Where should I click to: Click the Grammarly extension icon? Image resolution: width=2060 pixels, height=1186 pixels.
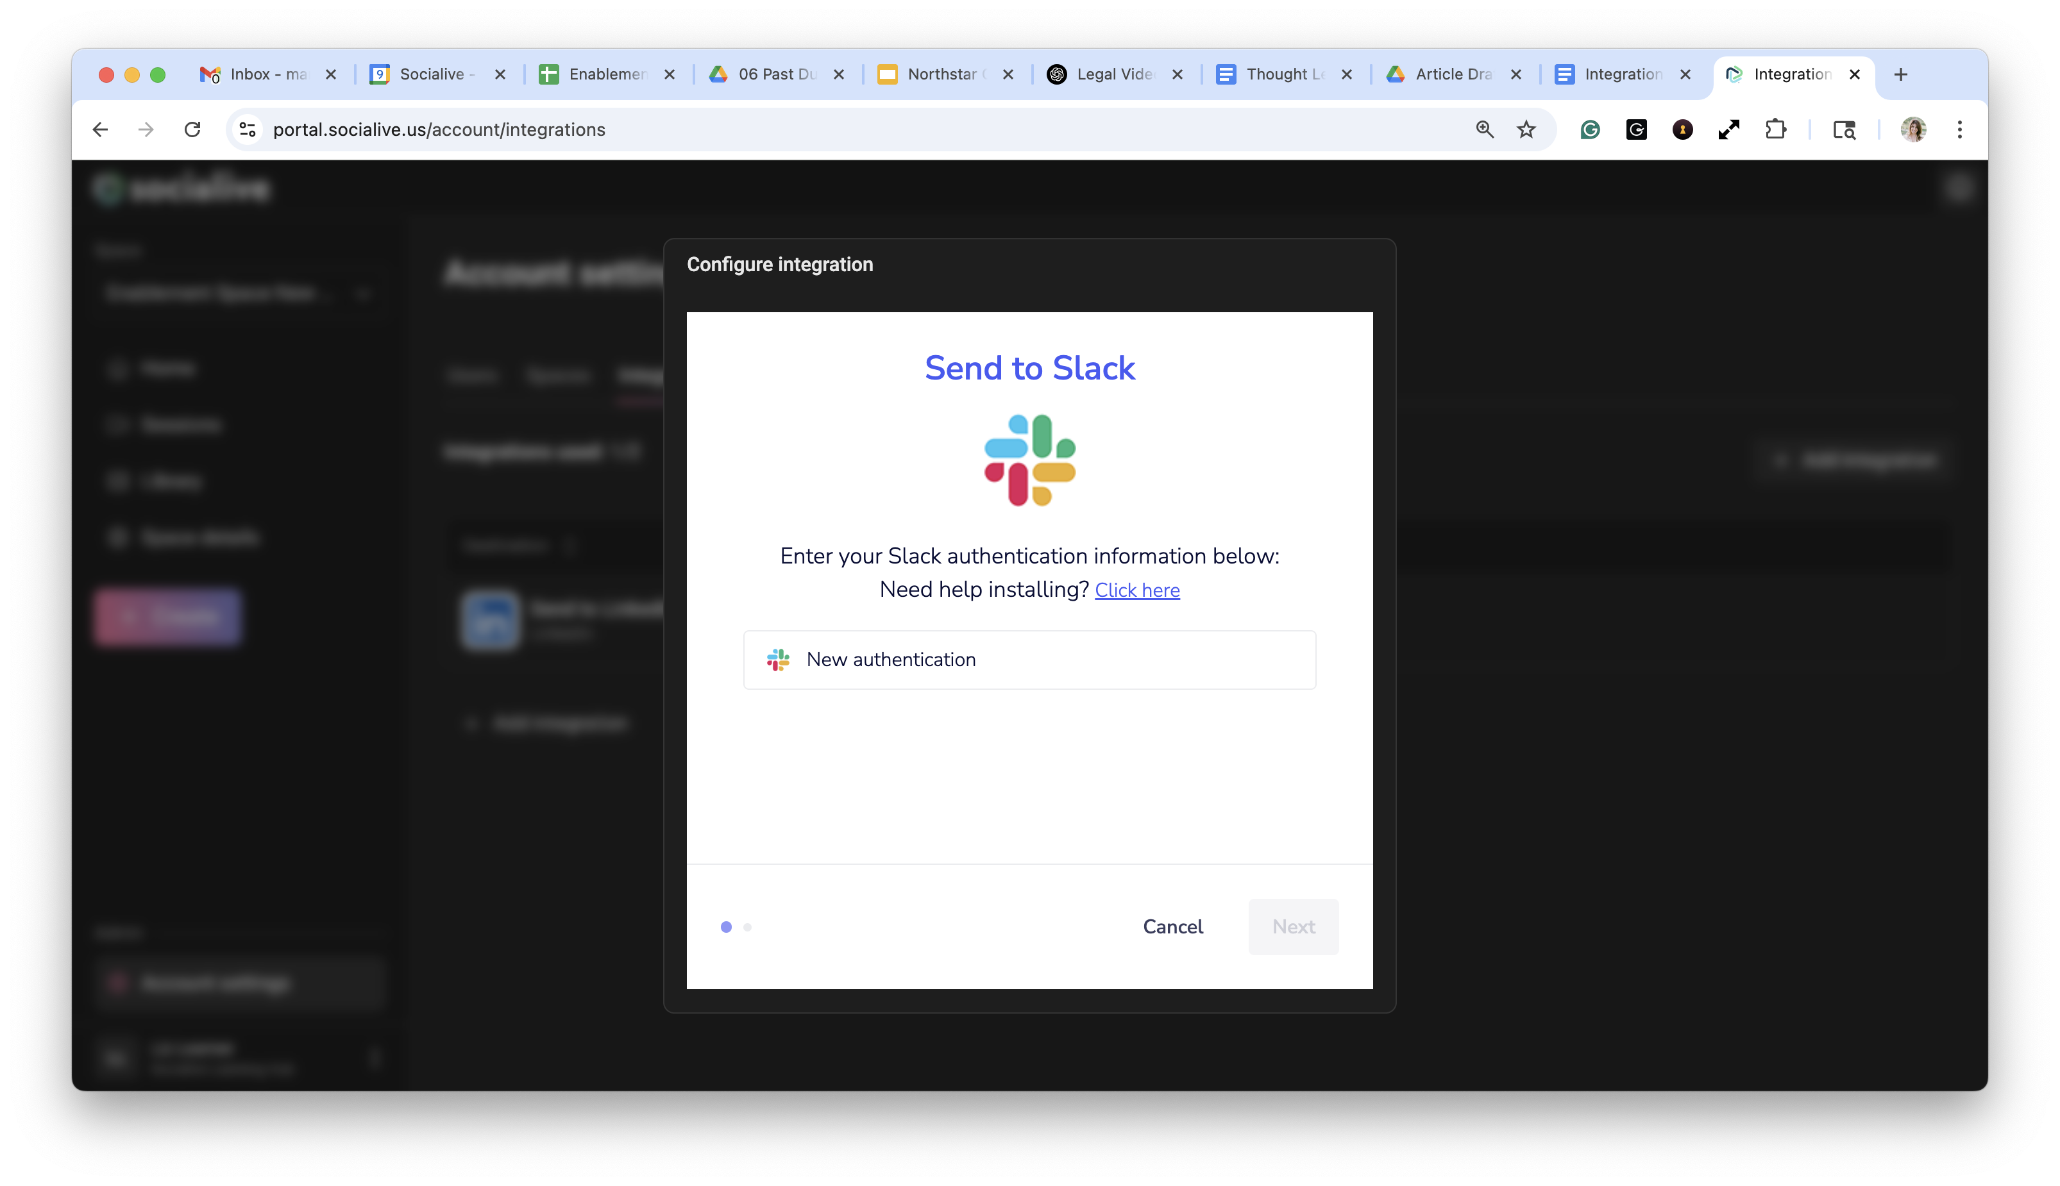pos(1590,129)
